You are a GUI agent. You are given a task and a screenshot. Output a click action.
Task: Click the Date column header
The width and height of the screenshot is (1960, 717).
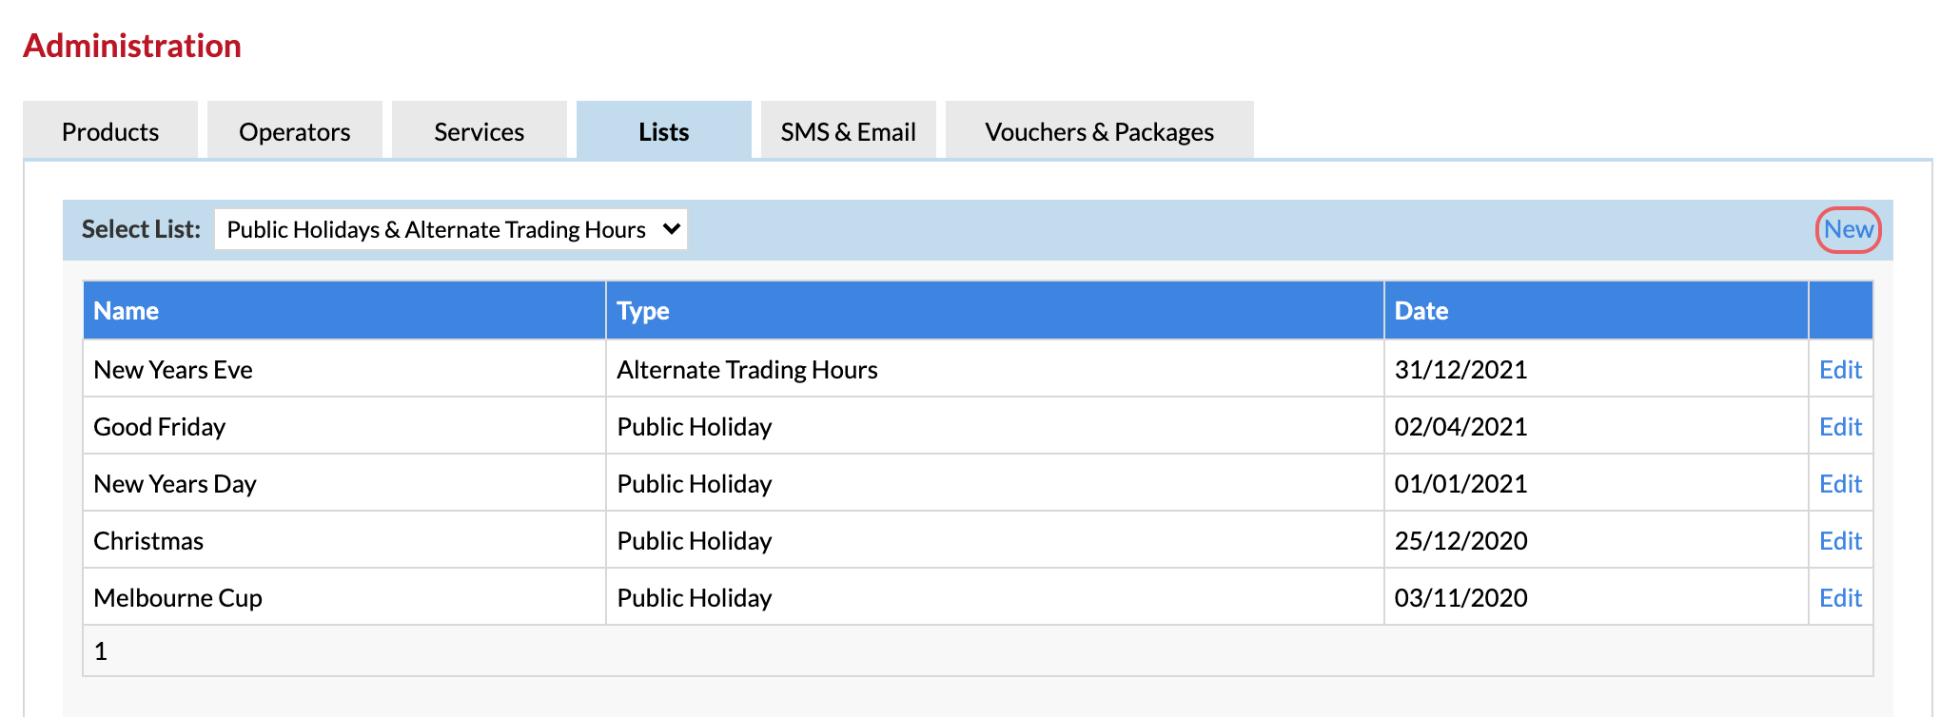1421,311
